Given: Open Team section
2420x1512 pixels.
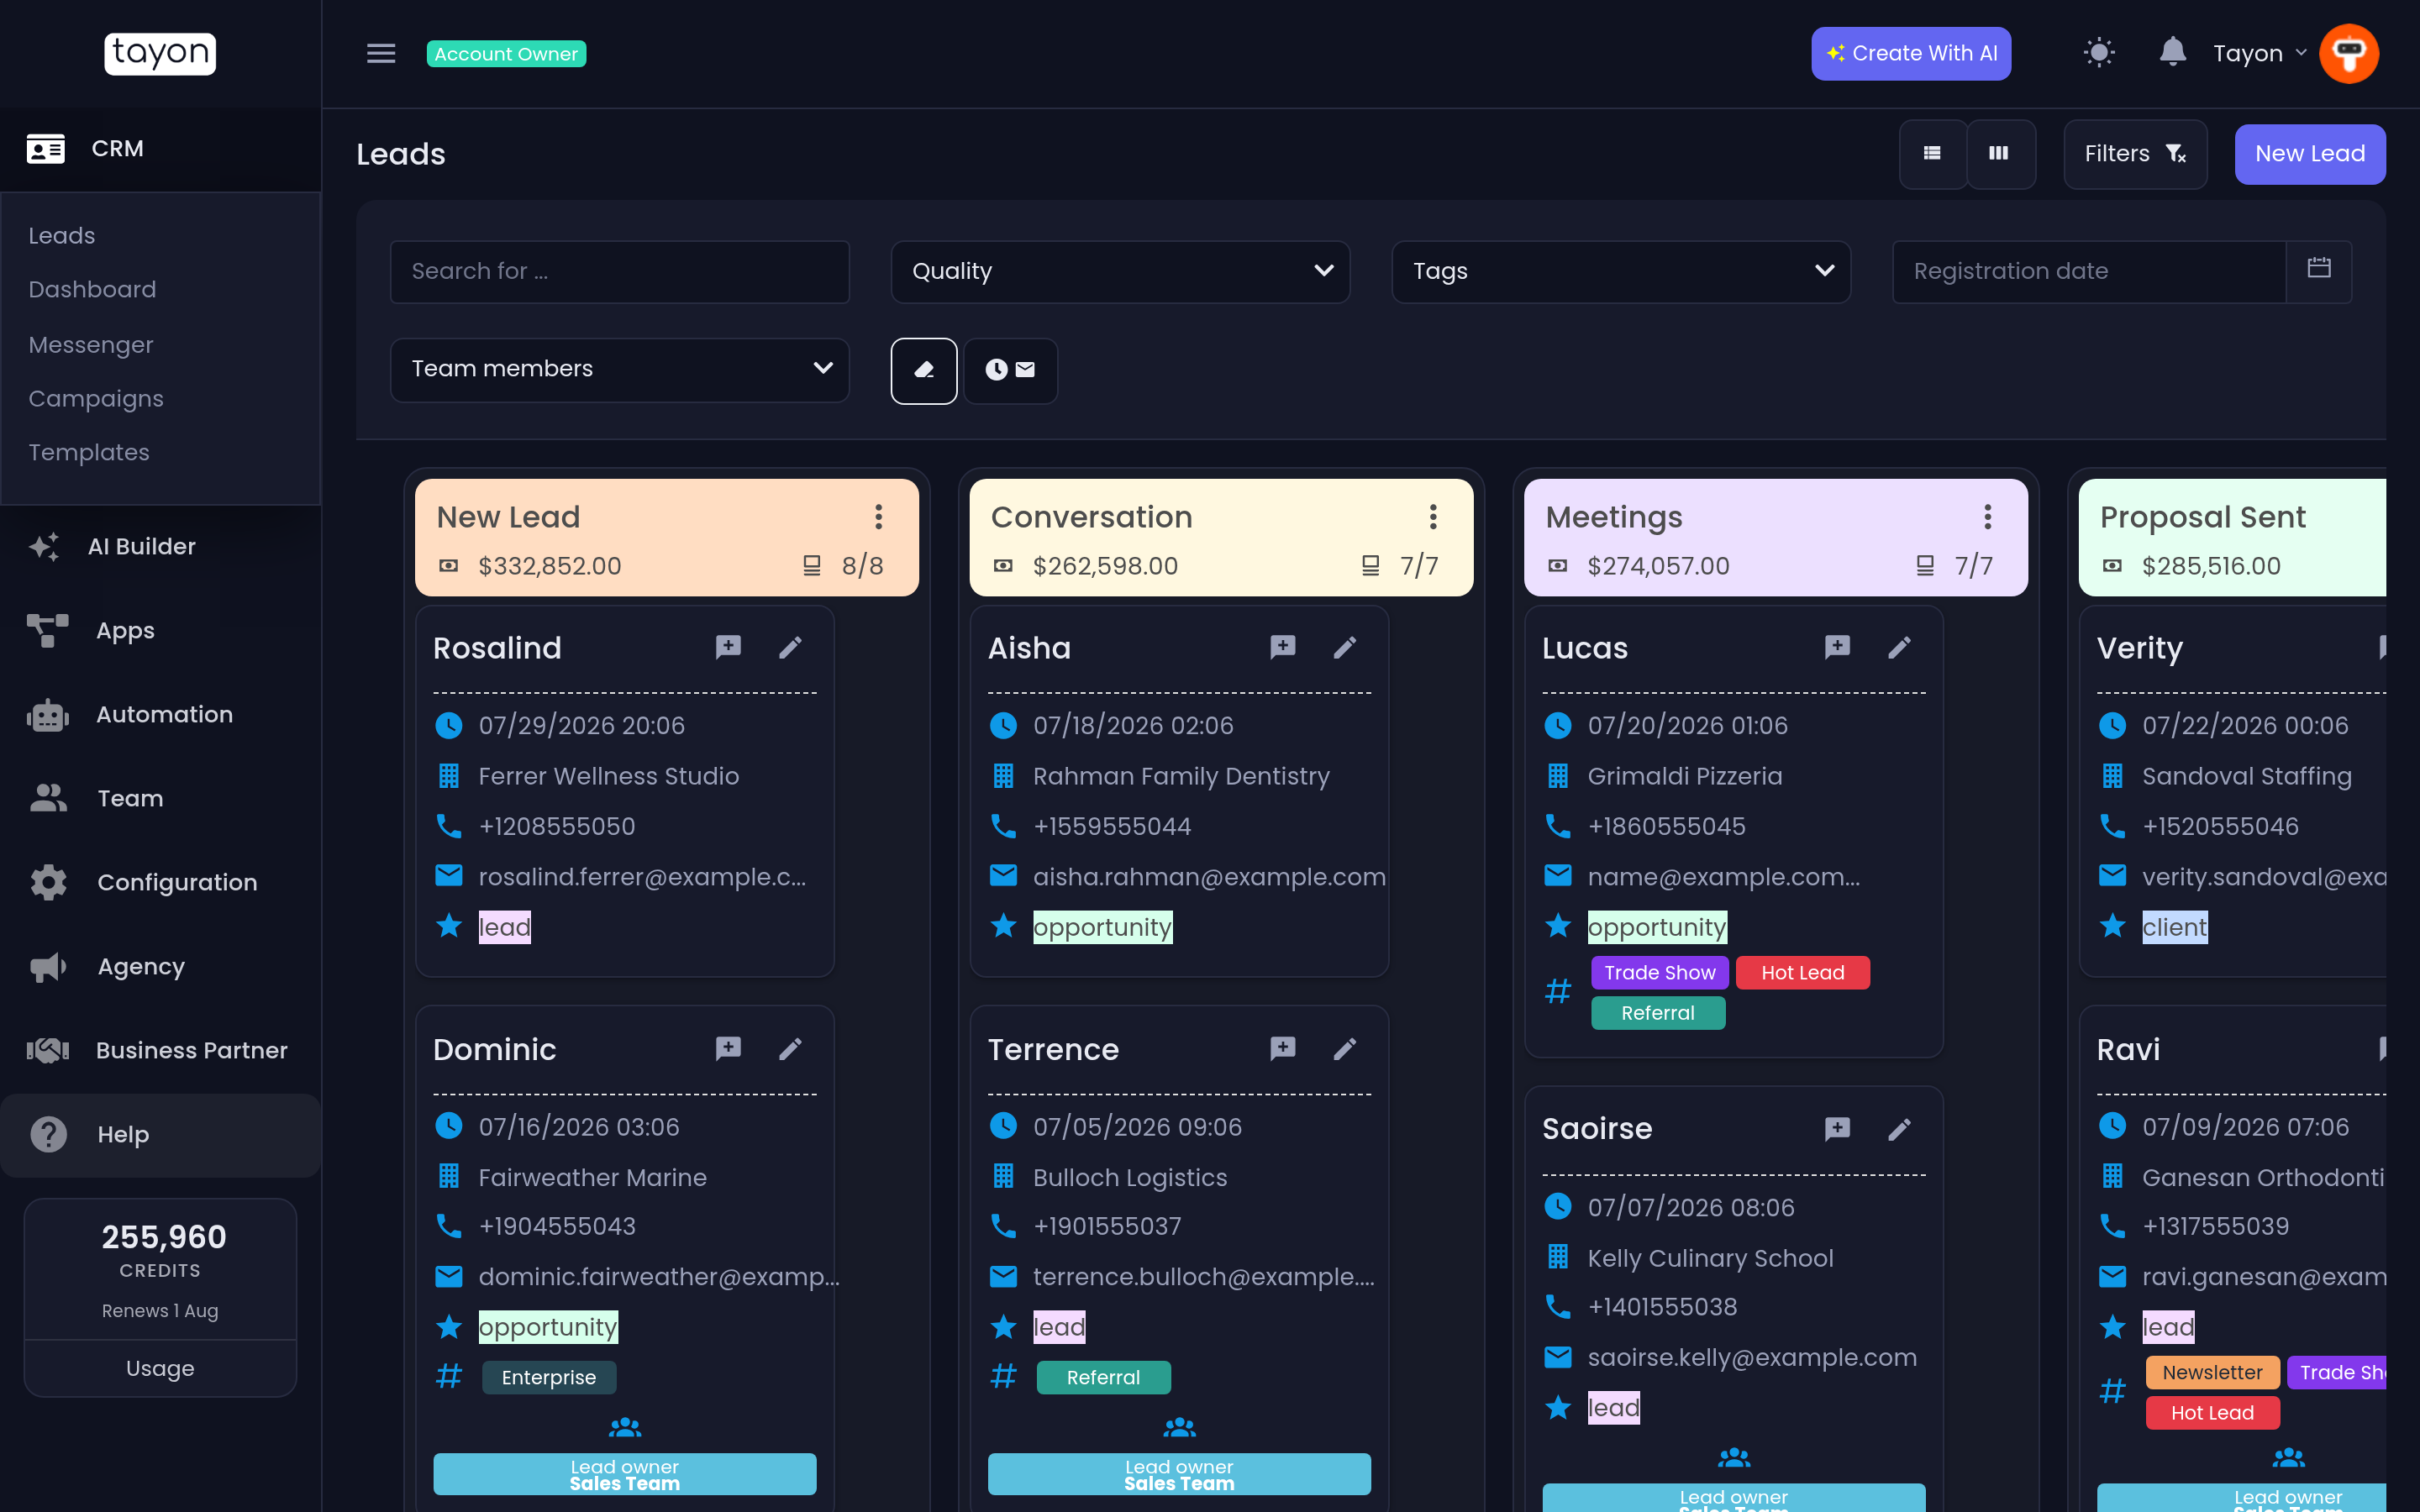Looking at the screenshot, I should point(160,799).
